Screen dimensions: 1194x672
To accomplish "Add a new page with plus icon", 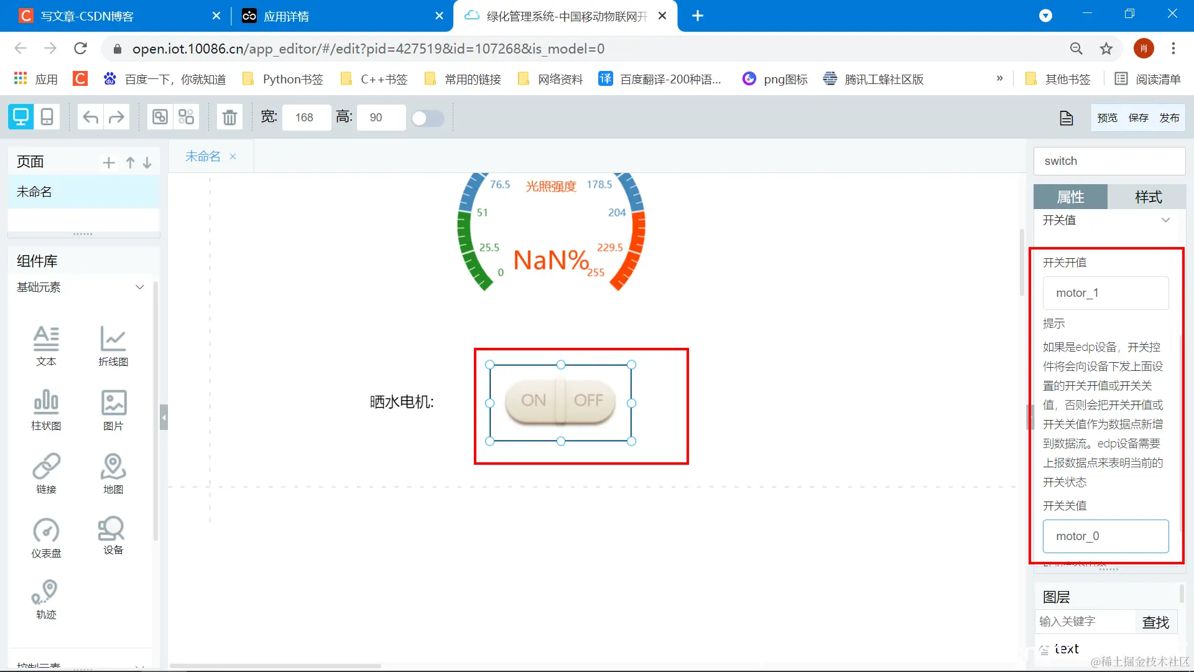I will pos(109,162).
